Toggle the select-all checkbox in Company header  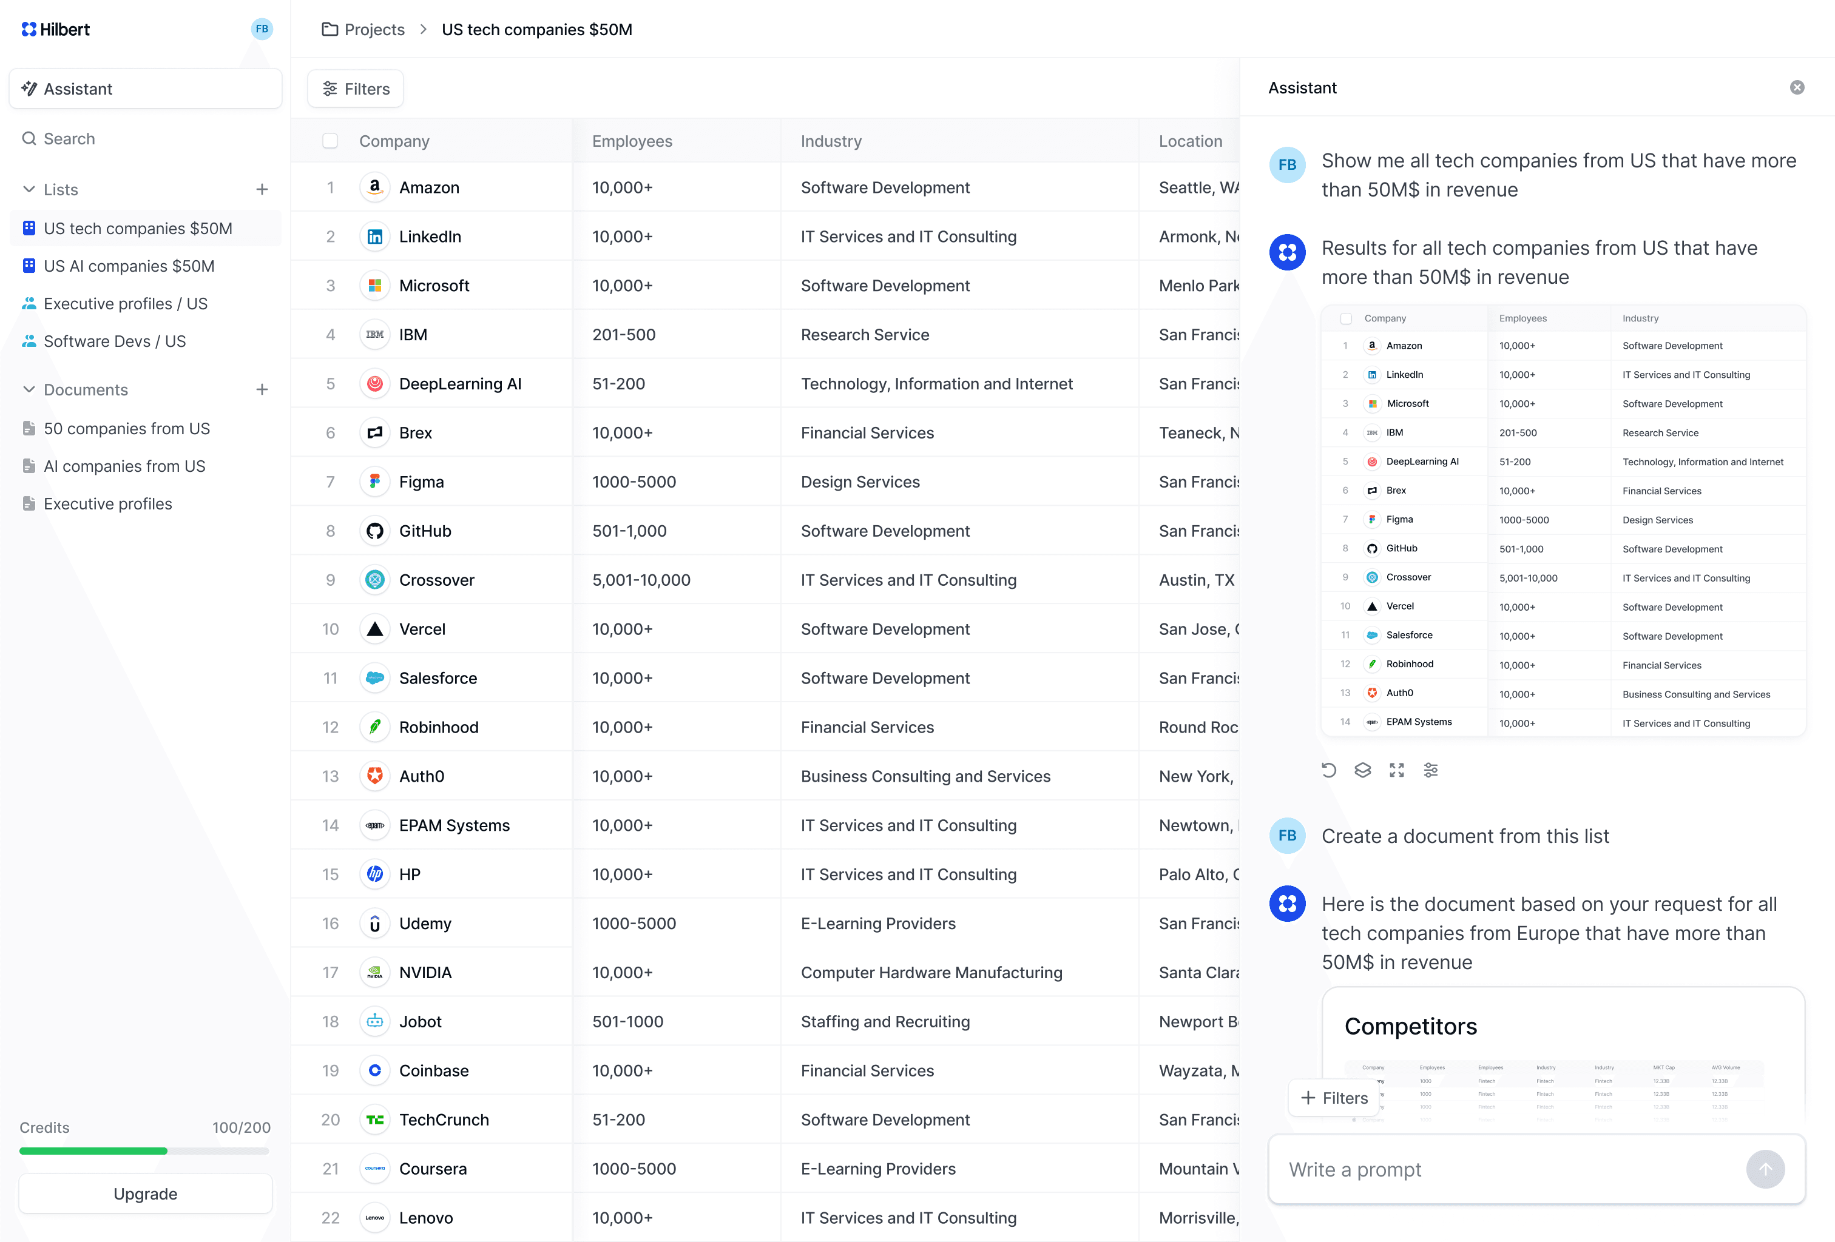(x=330, y=141)
